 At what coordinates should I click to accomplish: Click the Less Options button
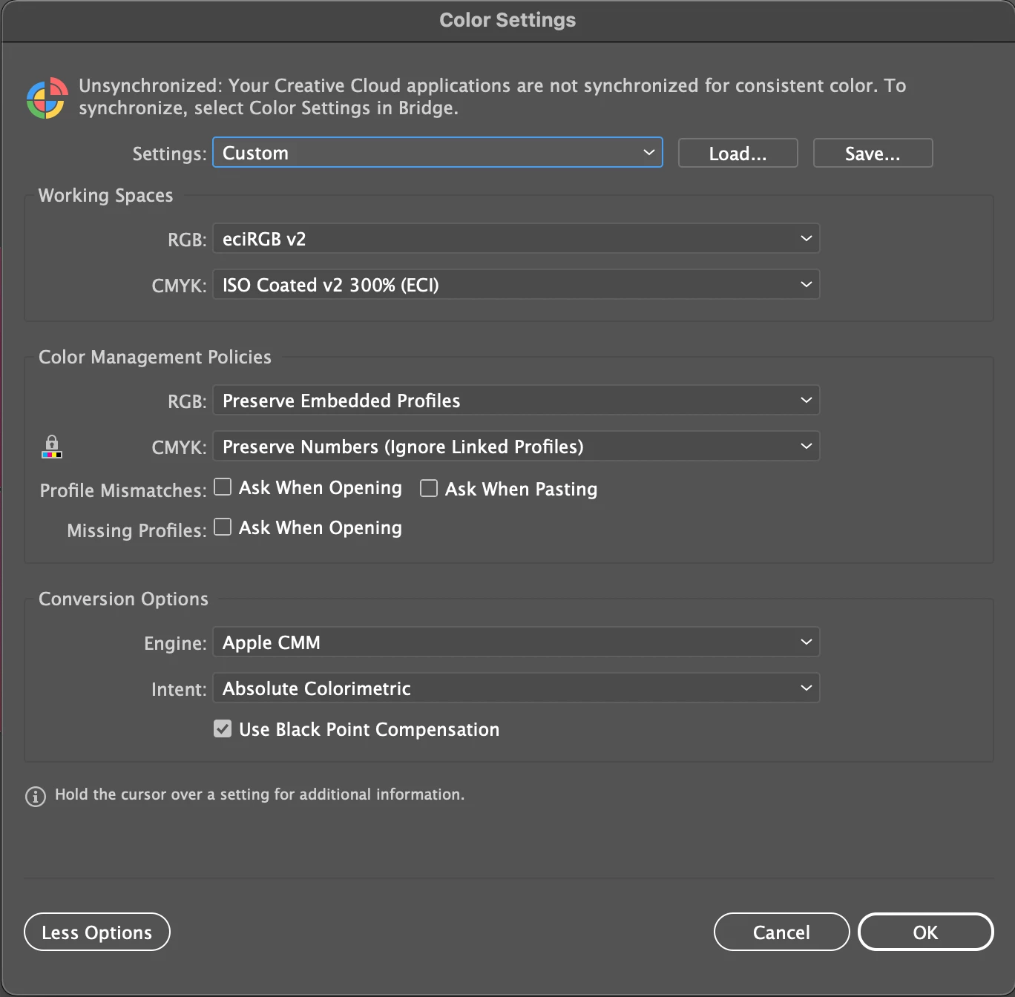pos(97,932)
